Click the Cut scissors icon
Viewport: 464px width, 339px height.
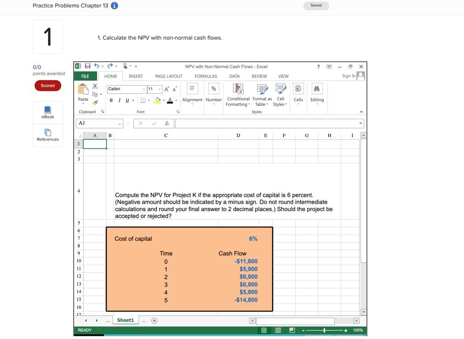[95, 86]
